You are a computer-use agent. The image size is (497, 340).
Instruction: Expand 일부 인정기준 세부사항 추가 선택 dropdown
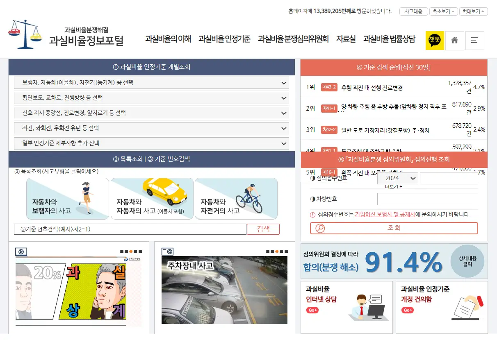pyautogui.click(x=151, y=143)
